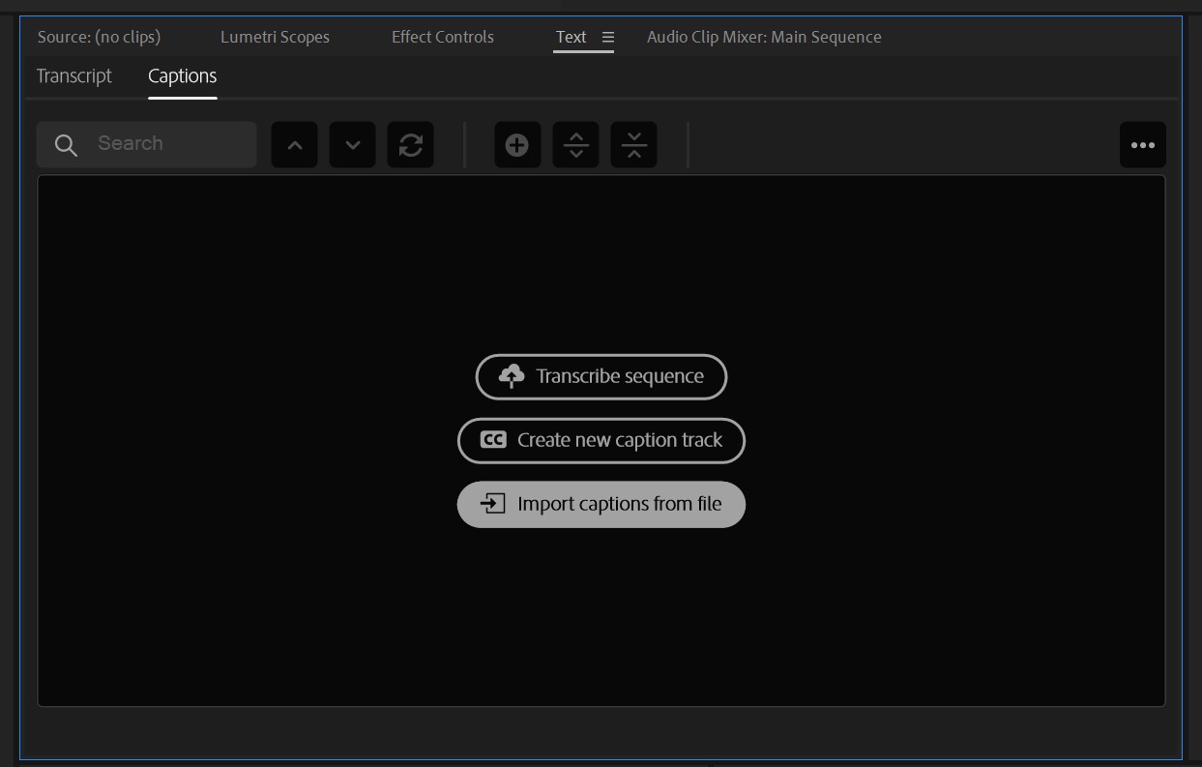Open the Audio Clip Mixer panel
Viewport: 1202px width, 767px height.
pyautogui.click(x=764, y=37)
